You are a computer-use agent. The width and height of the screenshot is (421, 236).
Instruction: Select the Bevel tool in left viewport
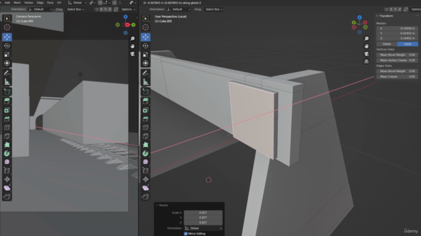click(x=7, y=119)
